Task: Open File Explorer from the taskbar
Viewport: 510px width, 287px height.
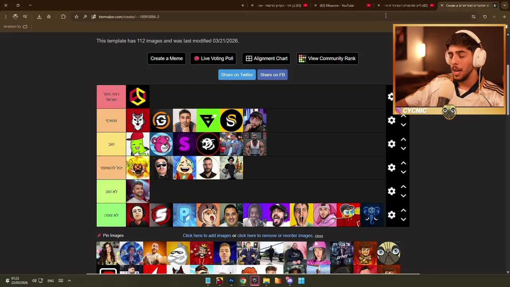Action: 266,281
